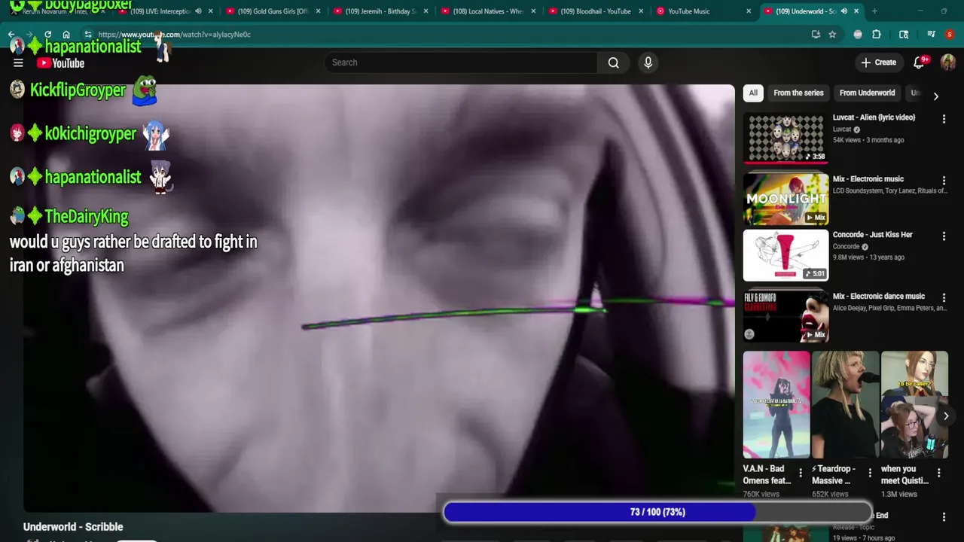Click the search magnifier button
Viewport: 964px width, 542px height.
tap(613, 62)
